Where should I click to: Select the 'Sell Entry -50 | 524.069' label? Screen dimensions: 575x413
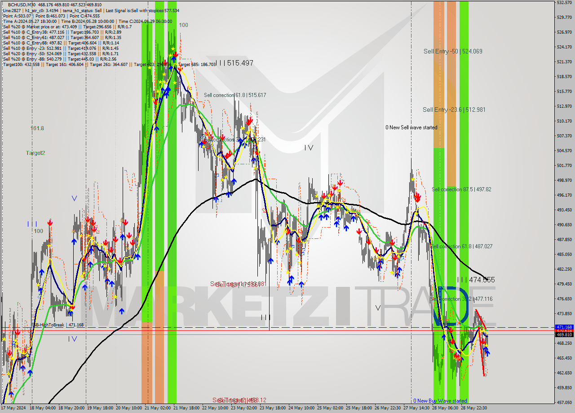(453, 52)
